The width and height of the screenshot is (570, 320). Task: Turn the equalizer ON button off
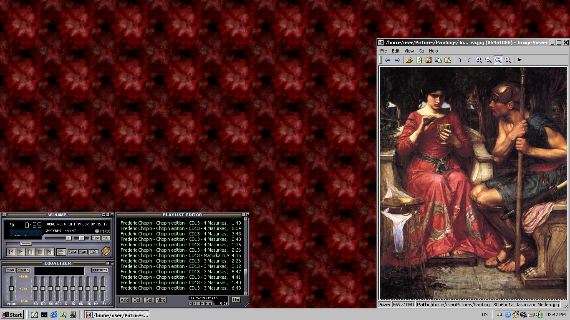(x=10, y=270)
